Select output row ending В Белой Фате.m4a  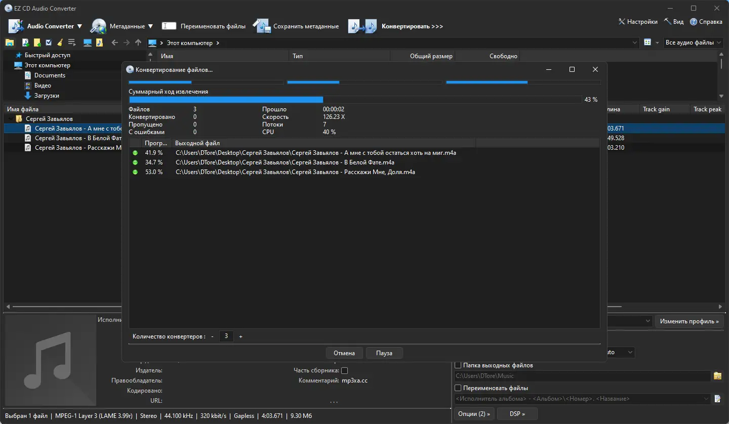pyautogui.click(x=364, y=162)
